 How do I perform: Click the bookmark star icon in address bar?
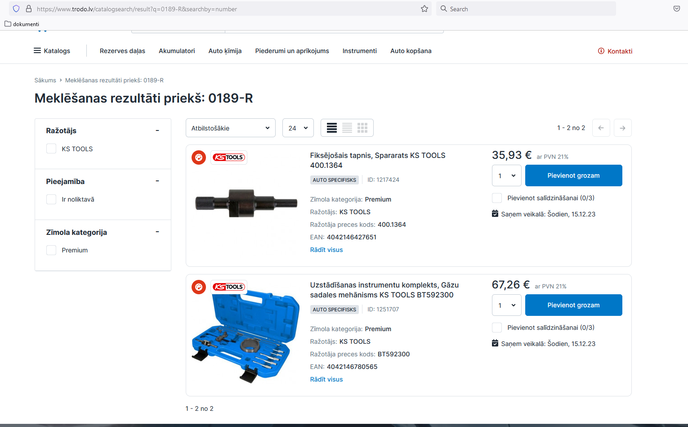coord(424,9)
